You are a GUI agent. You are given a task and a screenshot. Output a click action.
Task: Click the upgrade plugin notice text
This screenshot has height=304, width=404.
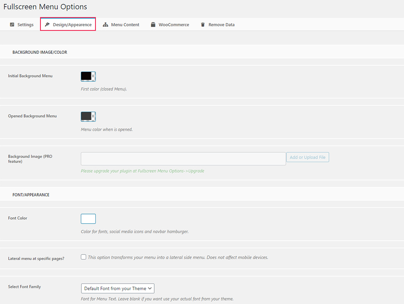tap(143, 171)
